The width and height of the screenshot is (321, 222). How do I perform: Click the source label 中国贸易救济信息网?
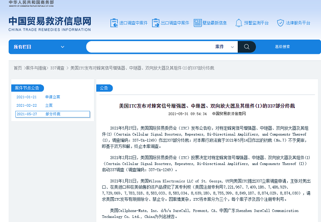click(229, 114)
